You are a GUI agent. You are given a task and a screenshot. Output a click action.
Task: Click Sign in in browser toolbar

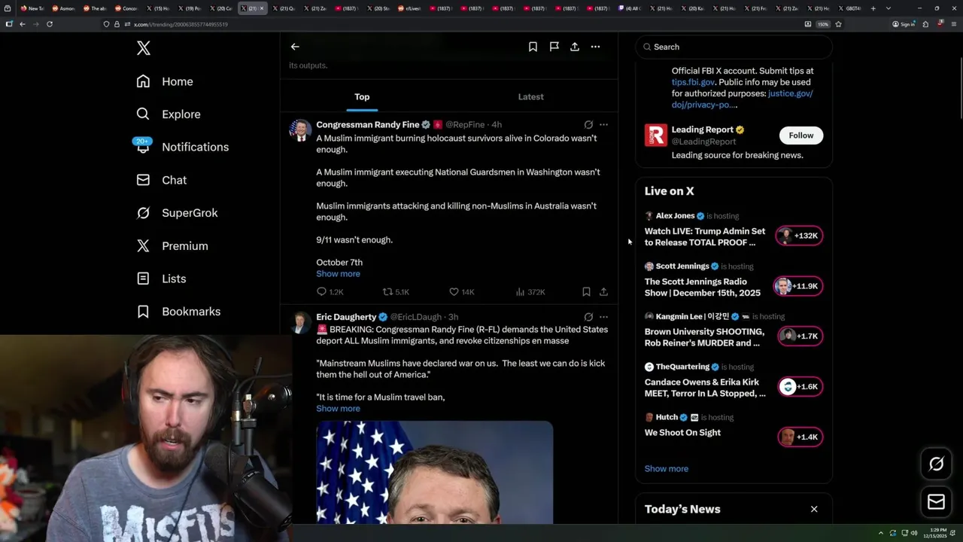(x=904, y=24)
